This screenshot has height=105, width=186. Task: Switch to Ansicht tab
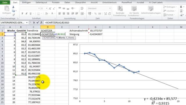(x=94, y=2)
